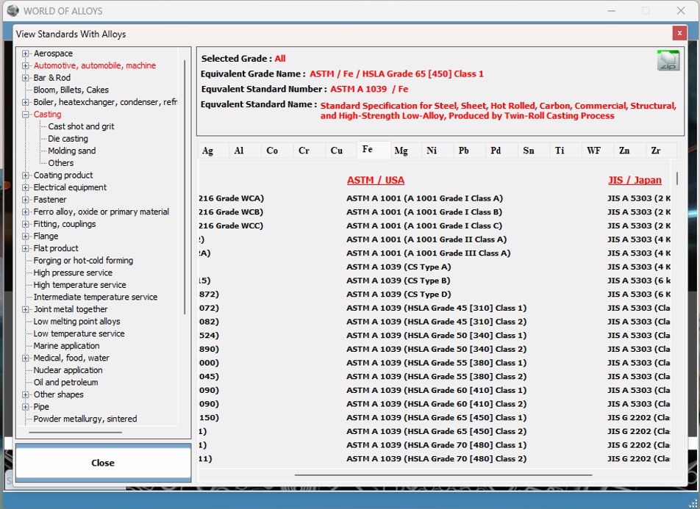
Task: Expand the Flat product node
Action: [x=26, y=248]
